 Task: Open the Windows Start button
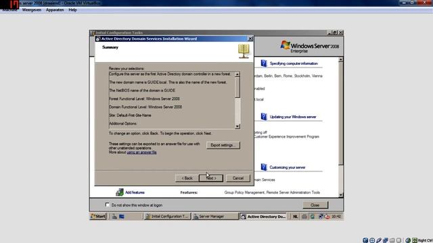pos(98,217)
